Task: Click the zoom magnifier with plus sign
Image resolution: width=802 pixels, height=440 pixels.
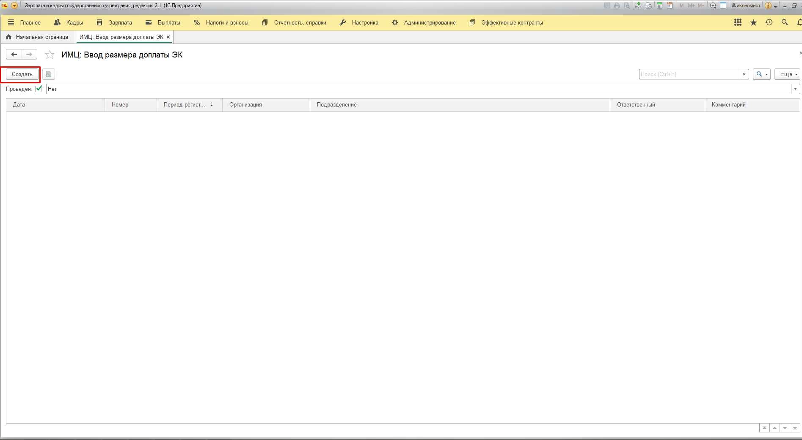Action: point(713,5)
